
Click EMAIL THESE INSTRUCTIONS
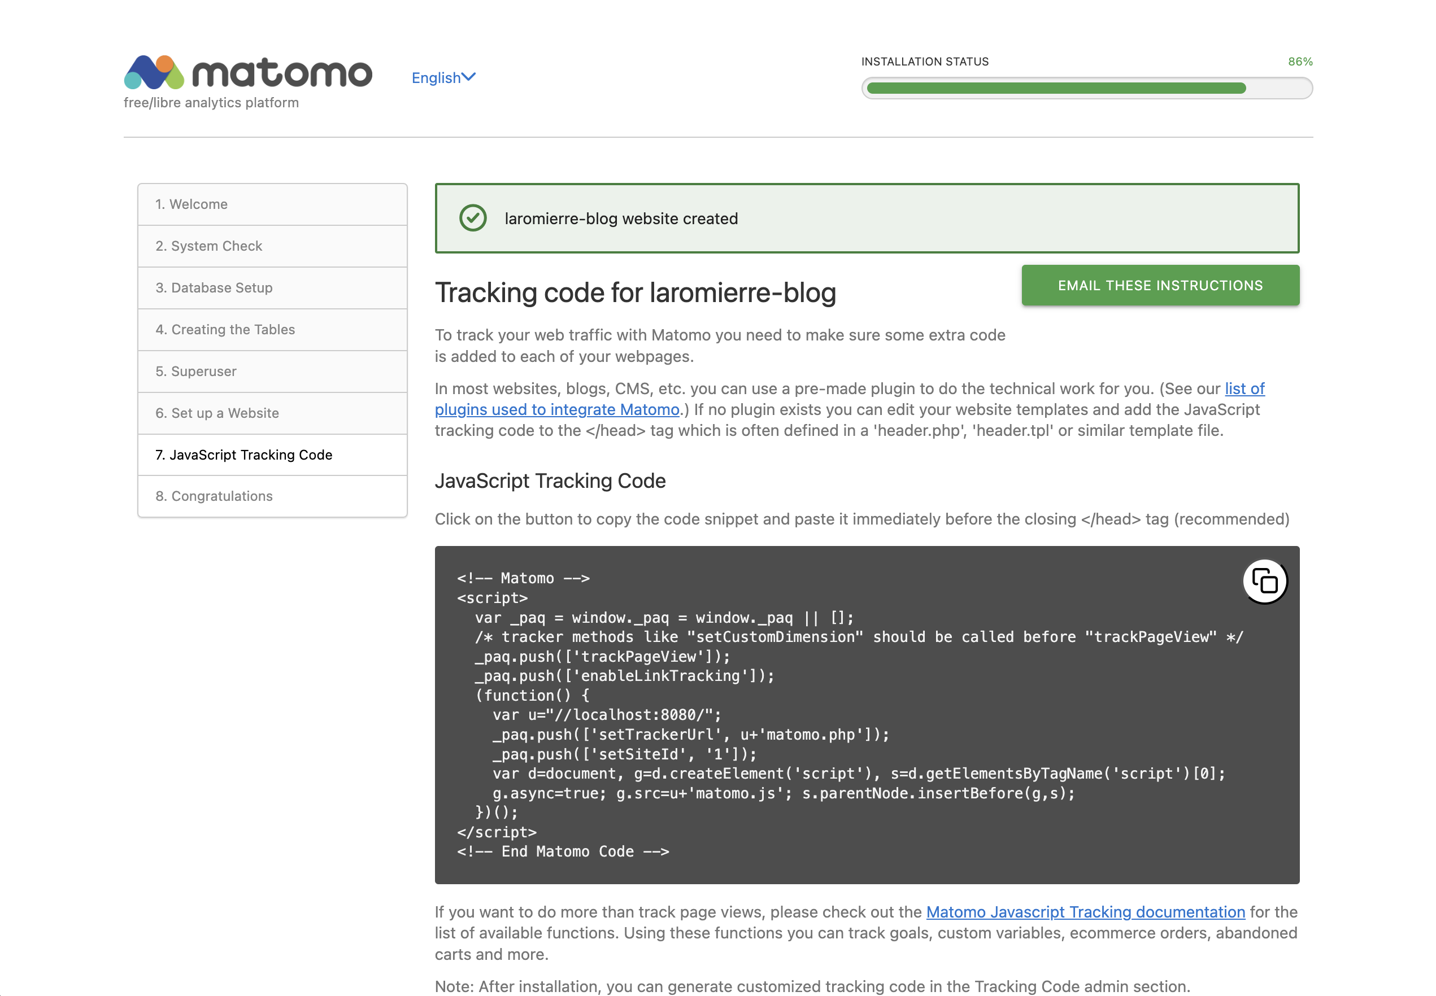coord(1159,285)
